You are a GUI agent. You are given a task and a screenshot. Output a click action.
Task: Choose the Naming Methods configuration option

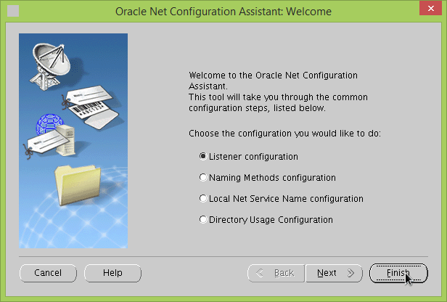[x=202, y=177]
